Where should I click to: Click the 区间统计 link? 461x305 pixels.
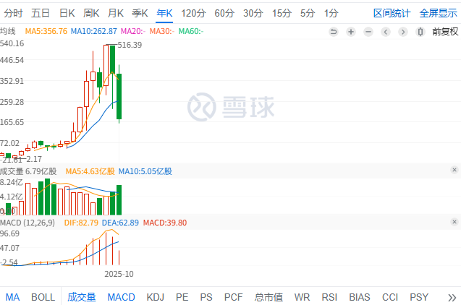(392, 13)
